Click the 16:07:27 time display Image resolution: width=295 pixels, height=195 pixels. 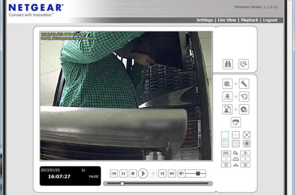coord(59,176)
